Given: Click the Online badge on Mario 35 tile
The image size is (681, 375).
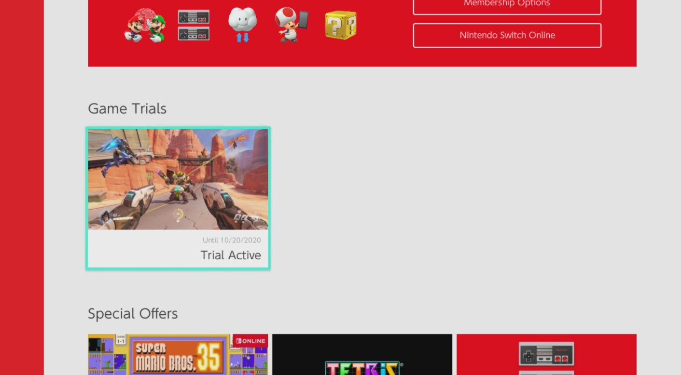Looking at the screenshot, I should click(250, 341).
